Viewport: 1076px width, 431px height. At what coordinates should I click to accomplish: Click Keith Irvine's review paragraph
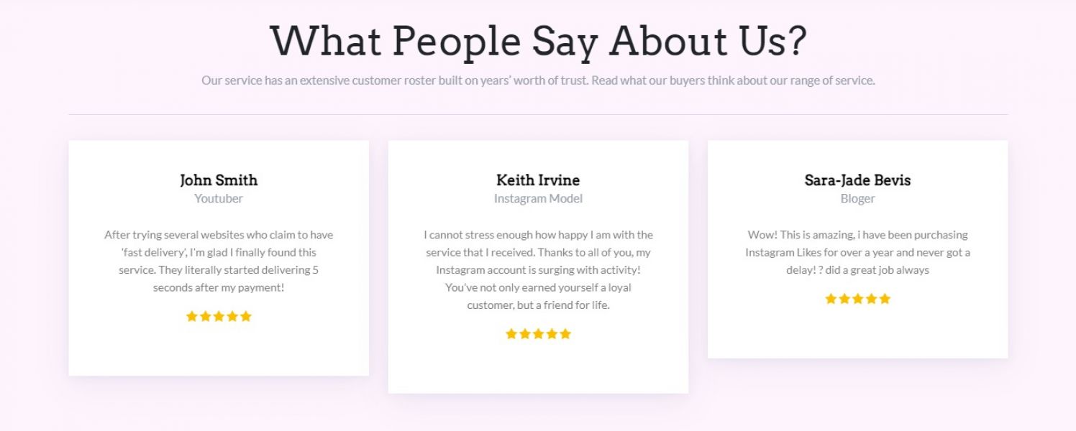[538, 269]
